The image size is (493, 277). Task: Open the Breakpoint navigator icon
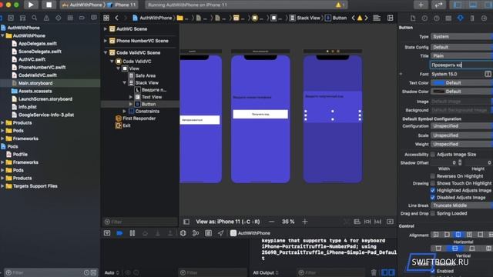82,18
